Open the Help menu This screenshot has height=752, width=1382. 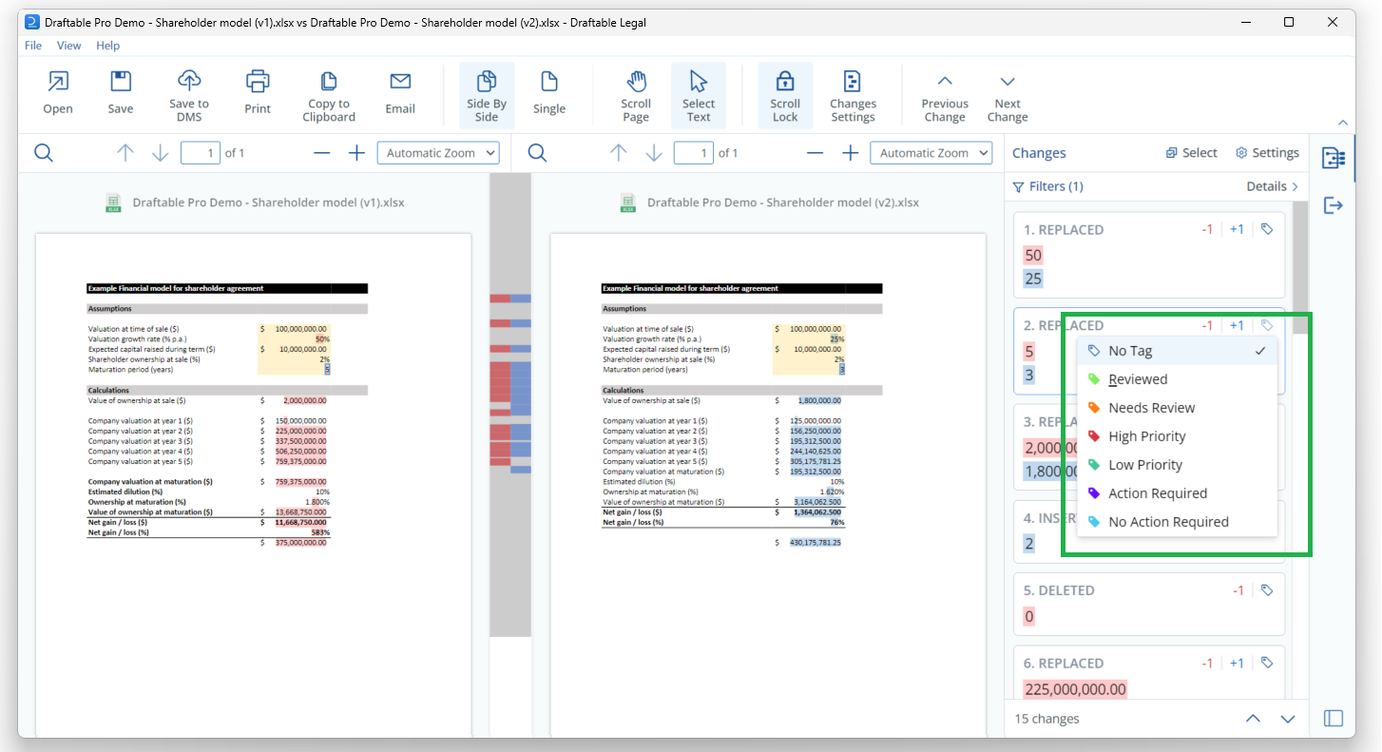coord(108,46)
